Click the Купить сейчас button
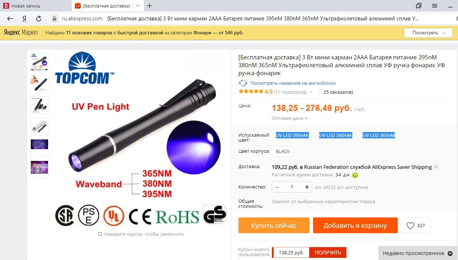This screenshot has height=260, width=458. 274,226
